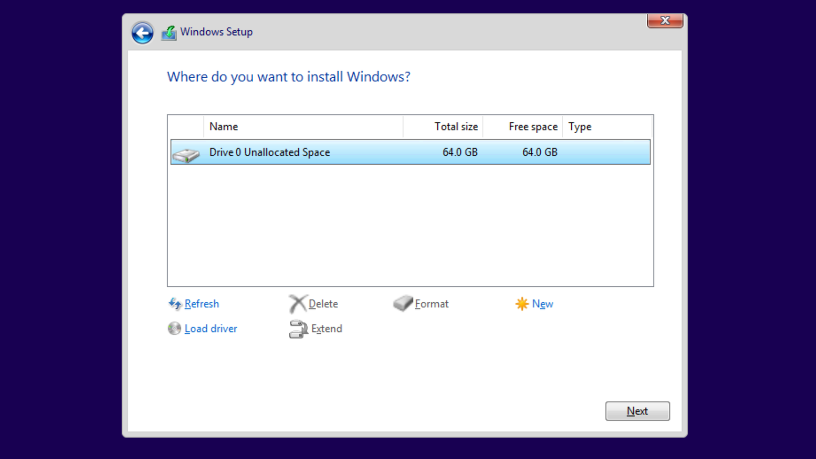
Task: Click the Windows Setup installer icon in titlebar
Action: click(168, 32)
